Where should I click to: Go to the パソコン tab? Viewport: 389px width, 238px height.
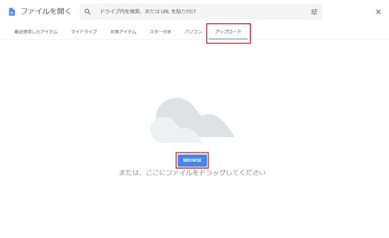[x=193, y=32]
